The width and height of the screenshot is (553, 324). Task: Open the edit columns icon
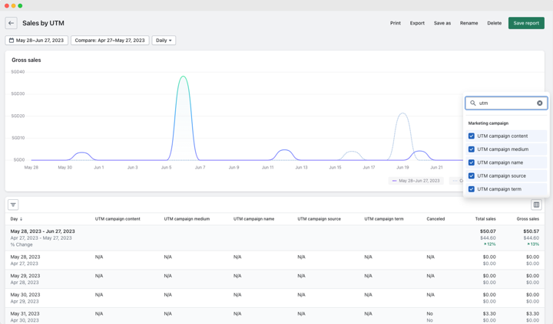(x=536, y=205)
